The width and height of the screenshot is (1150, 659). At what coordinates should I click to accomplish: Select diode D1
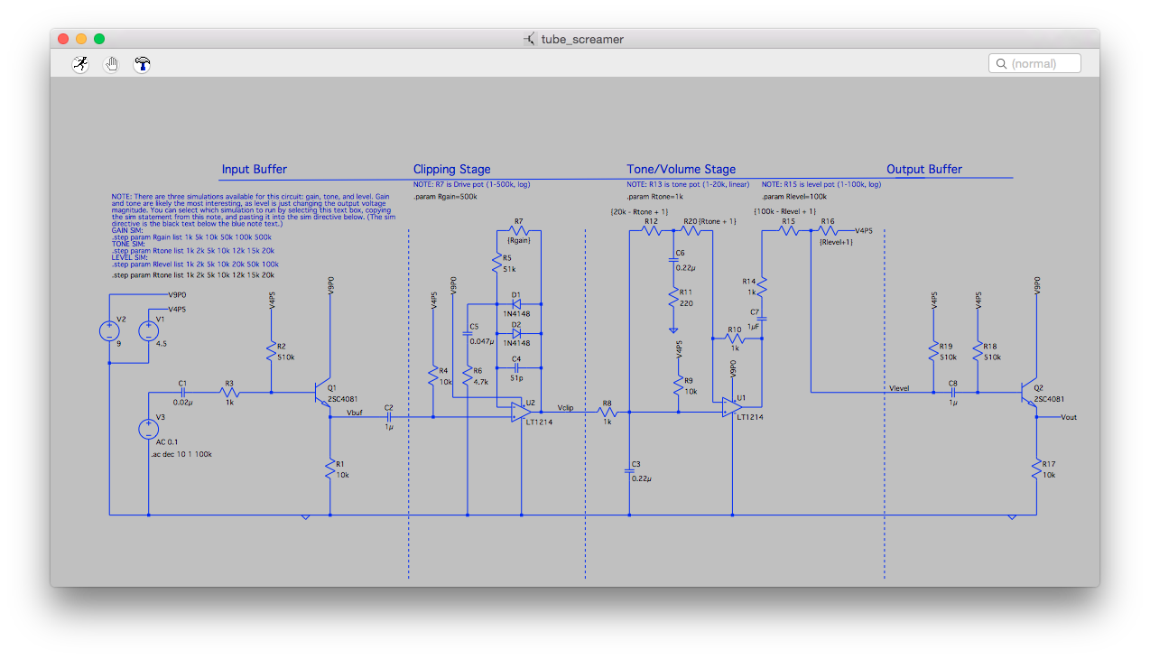pyautogui.click(x=518, y=304)
